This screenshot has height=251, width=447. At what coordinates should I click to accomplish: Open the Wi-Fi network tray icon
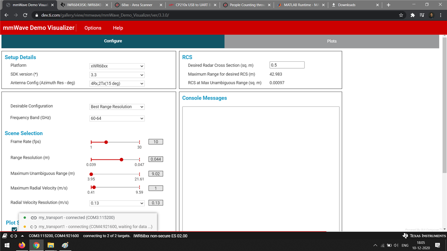(383, 246)
